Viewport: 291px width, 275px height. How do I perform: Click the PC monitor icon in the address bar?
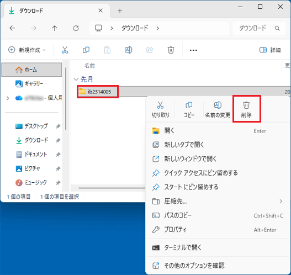point(98,28)
